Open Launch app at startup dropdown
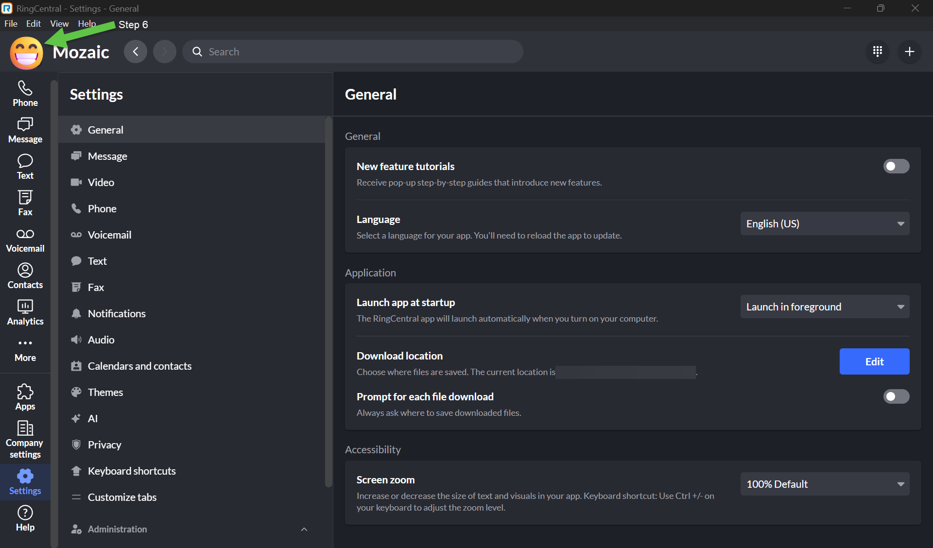The width and height of the screenshot is (933, 548). 825,307
